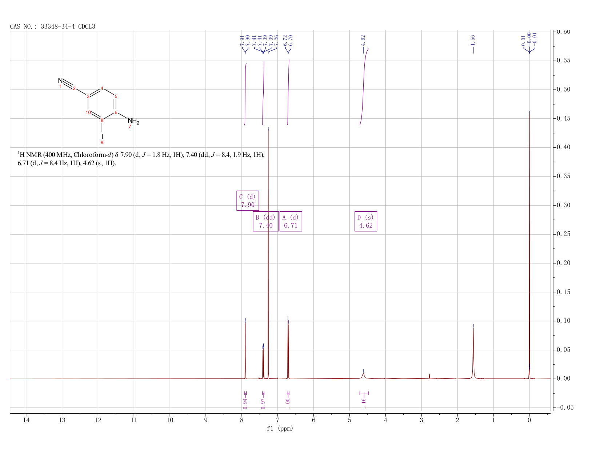Select the D (s) 4.62 multiplet box

click(366, 221)
